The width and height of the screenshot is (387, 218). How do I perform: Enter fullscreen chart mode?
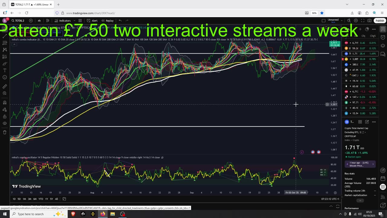(363, 21)
